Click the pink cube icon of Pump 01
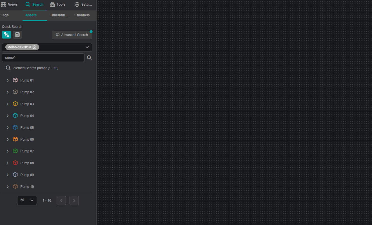This screenshot has height=225, width=372. coord(15,80)
